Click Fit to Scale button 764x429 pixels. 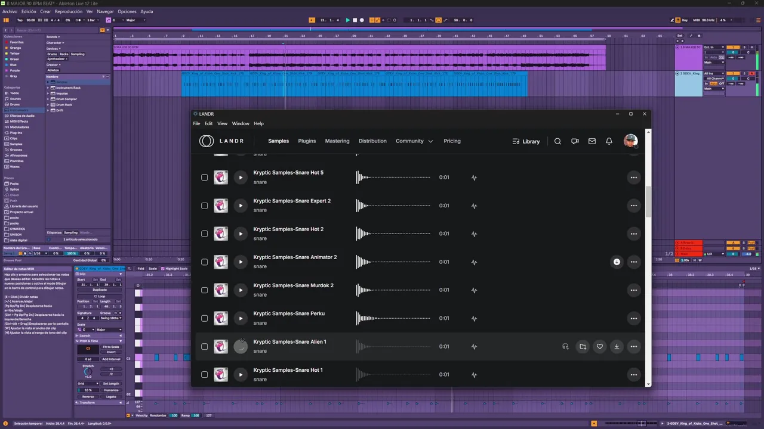coord(111,347)
